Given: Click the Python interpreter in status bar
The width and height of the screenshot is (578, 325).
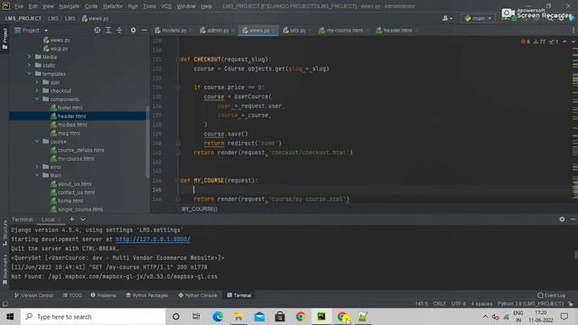Looking at the screenshot, I should coord(530,304).
